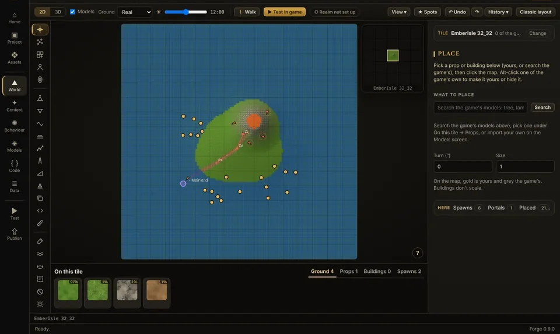Open the Content section
Viewport: 560px width, 334px height.
(x=14, y=106)
